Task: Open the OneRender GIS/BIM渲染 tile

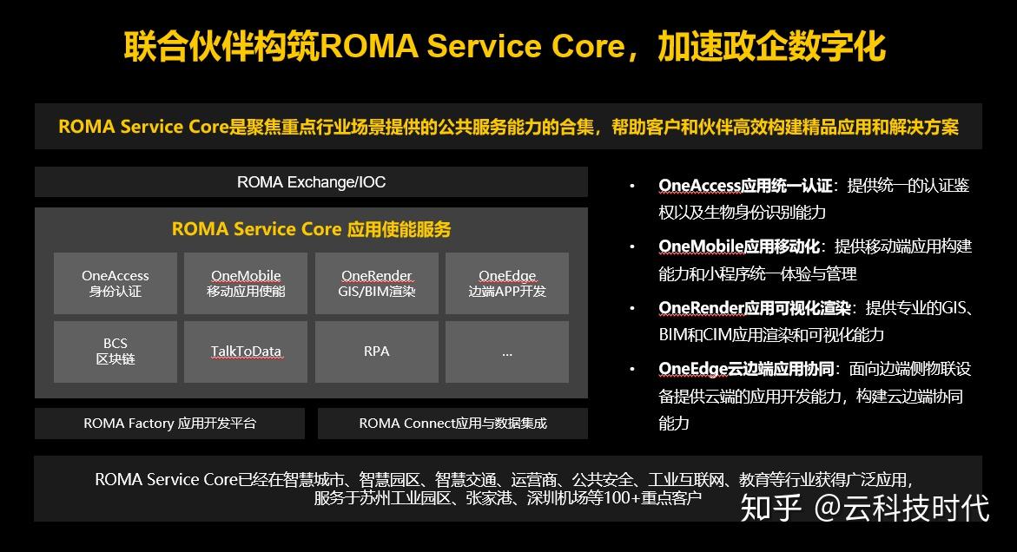Action: click(x=377, y=283)
